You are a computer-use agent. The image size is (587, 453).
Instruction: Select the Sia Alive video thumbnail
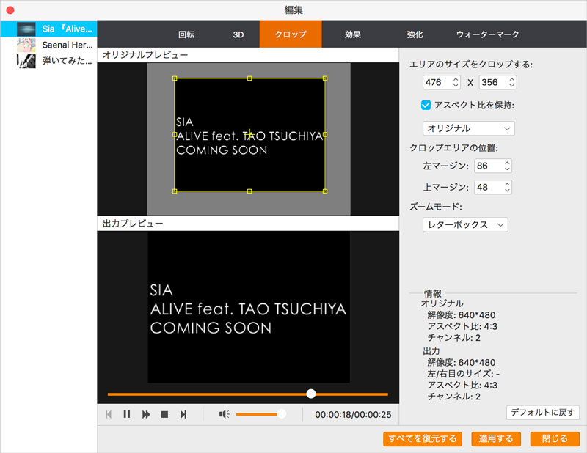coord(26,29)
